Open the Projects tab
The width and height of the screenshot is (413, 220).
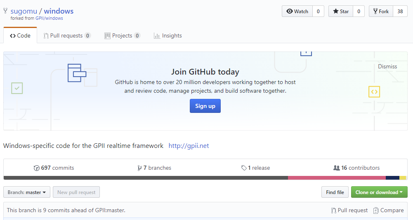122,35
